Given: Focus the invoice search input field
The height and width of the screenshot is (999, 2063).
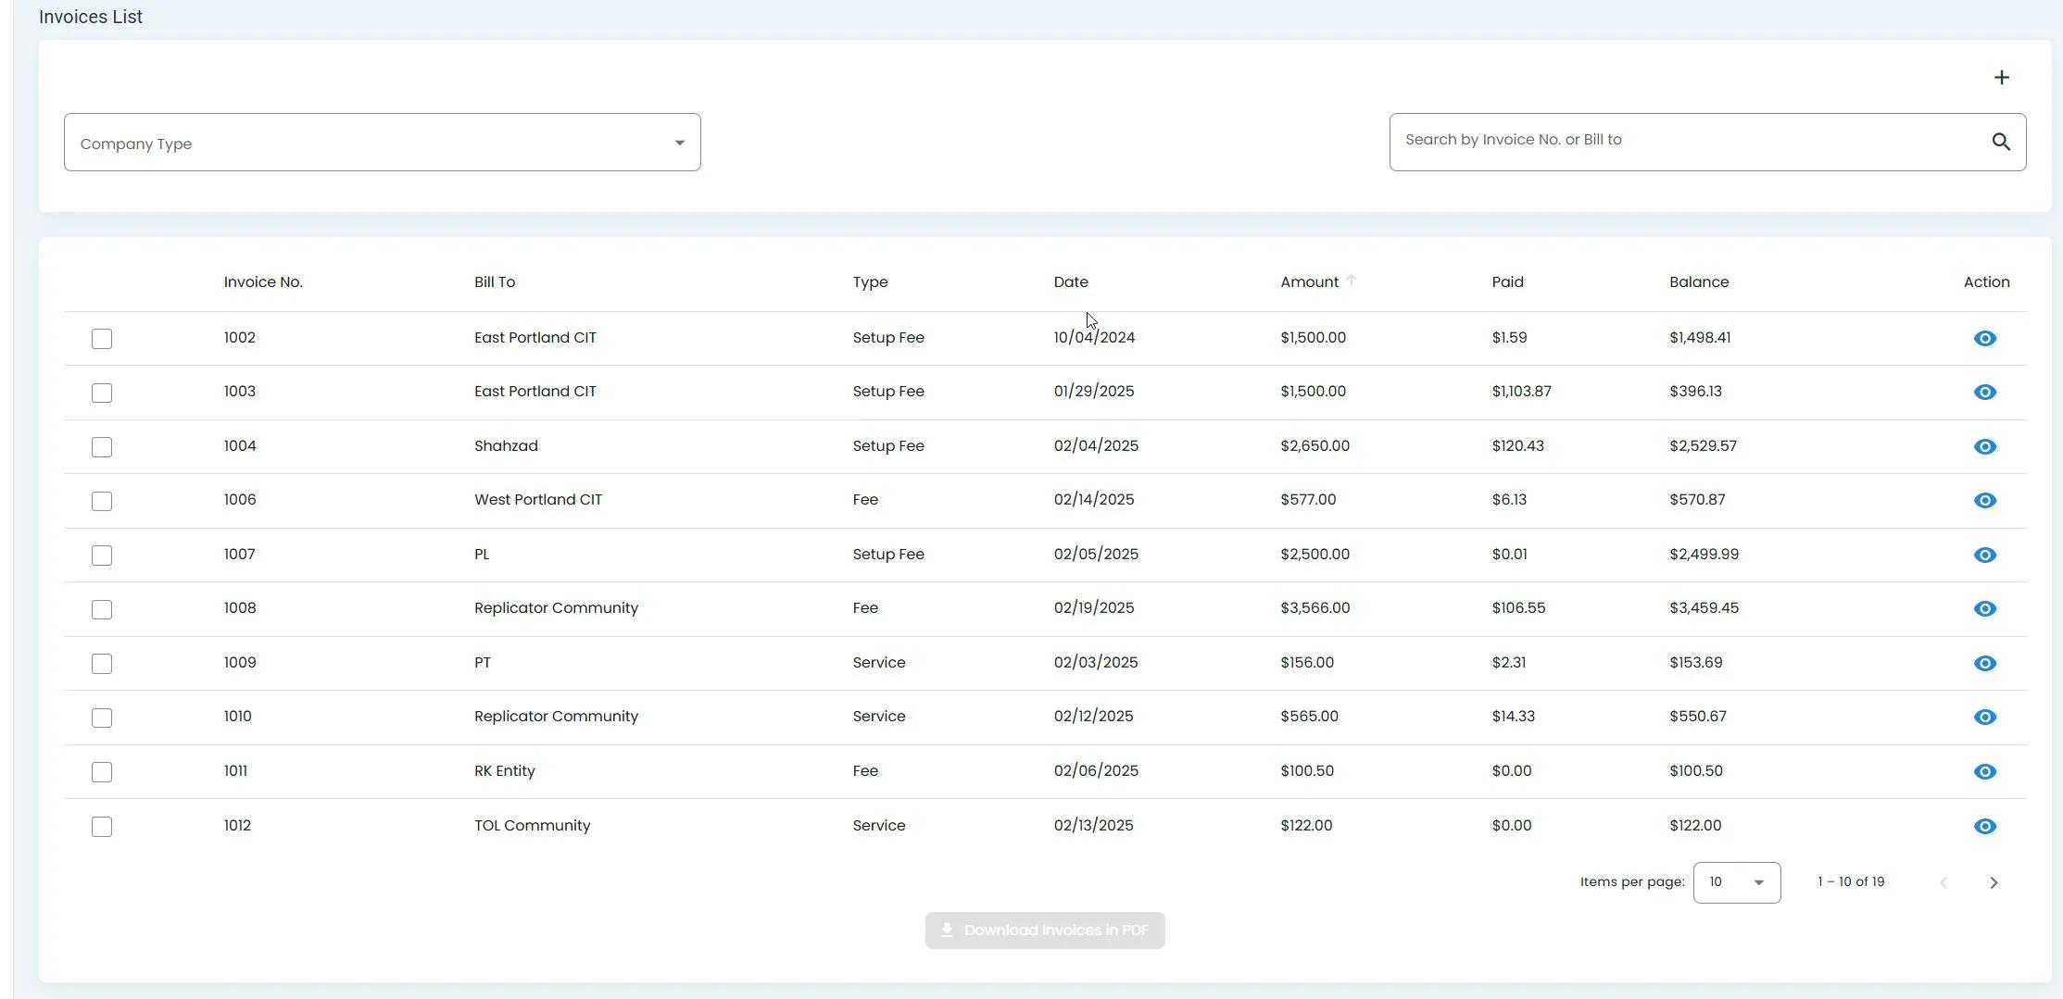Looking at the screenshot, I should [x=1686, y=141].
